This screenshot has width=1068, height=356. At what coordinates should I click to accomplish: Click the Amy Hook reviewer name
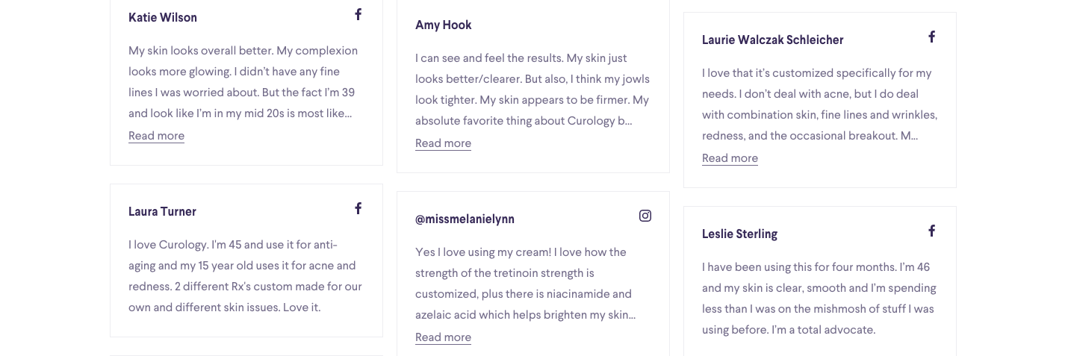444,25
